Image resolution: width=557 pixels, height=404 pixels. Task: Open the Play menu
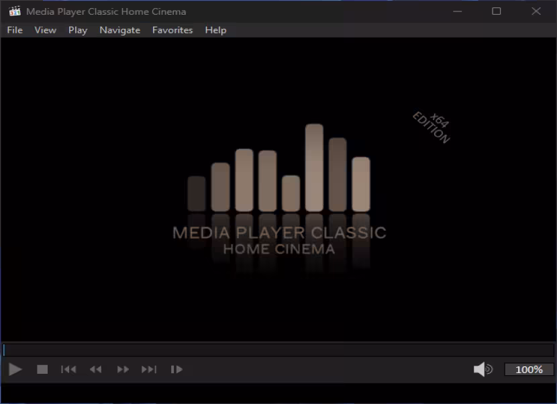point(78,30)
